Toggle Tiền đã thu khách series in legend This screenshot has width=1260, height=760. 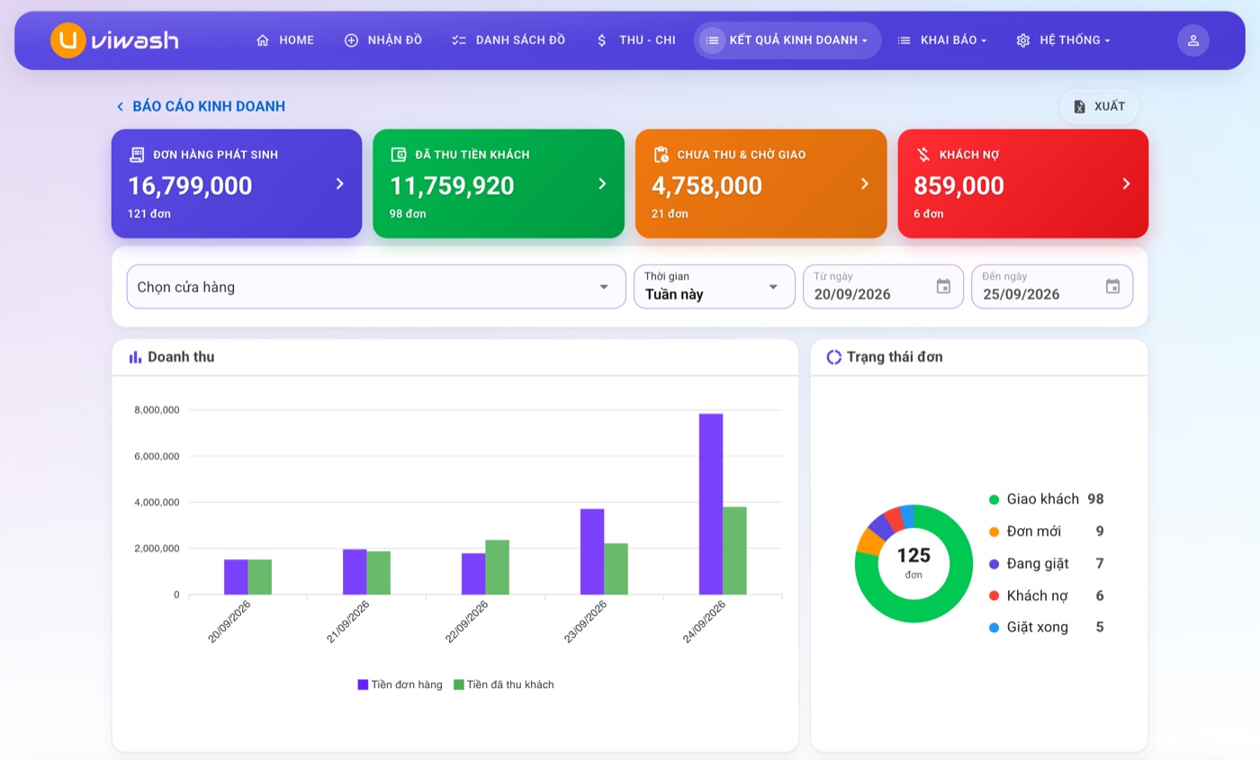coord(504,684)
